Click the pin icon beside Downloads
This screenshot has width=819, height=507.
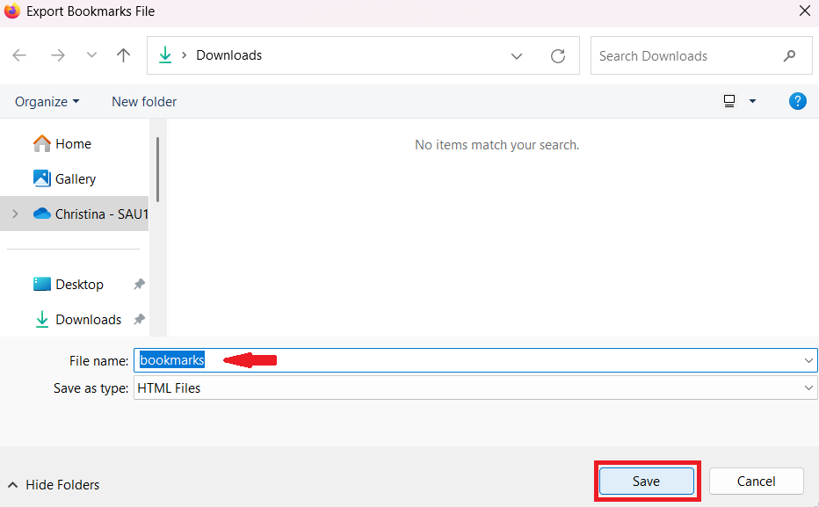pos(139,319)
